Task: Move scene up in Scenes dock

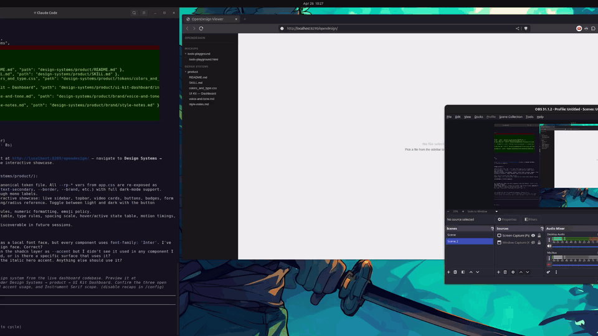Action: point(471,272)
